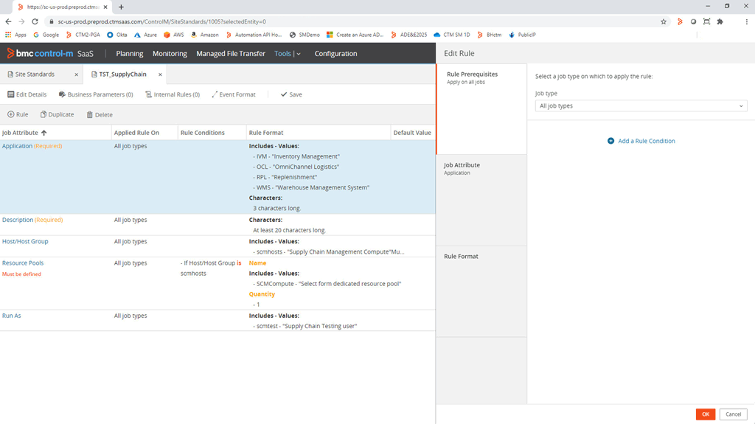
Task: Add a new Rule with plus icon
Action: pyautogui.click(x=11, y=114)
